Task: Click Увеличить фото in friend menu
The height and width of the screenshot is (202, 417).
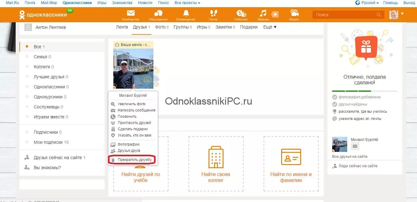Action: click(131, 104)
